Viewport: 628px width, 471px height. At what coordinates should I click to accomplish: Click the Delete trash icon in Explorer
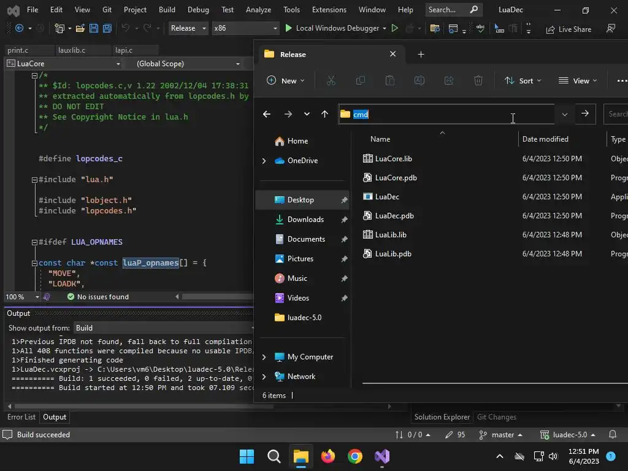[x=478, y=80]
